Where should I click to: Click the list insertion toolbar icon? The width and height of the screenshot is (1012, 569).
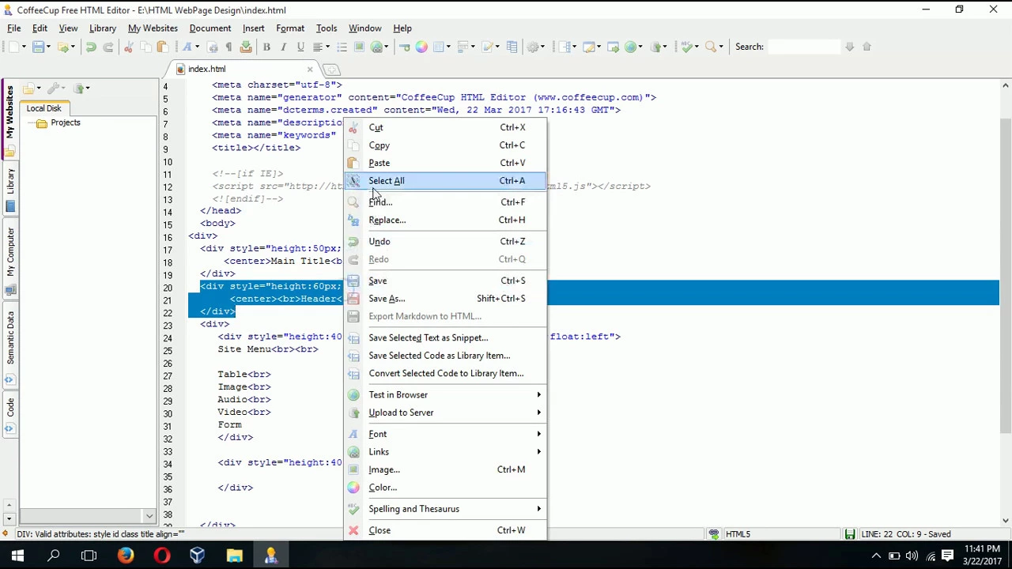point(342,47)
